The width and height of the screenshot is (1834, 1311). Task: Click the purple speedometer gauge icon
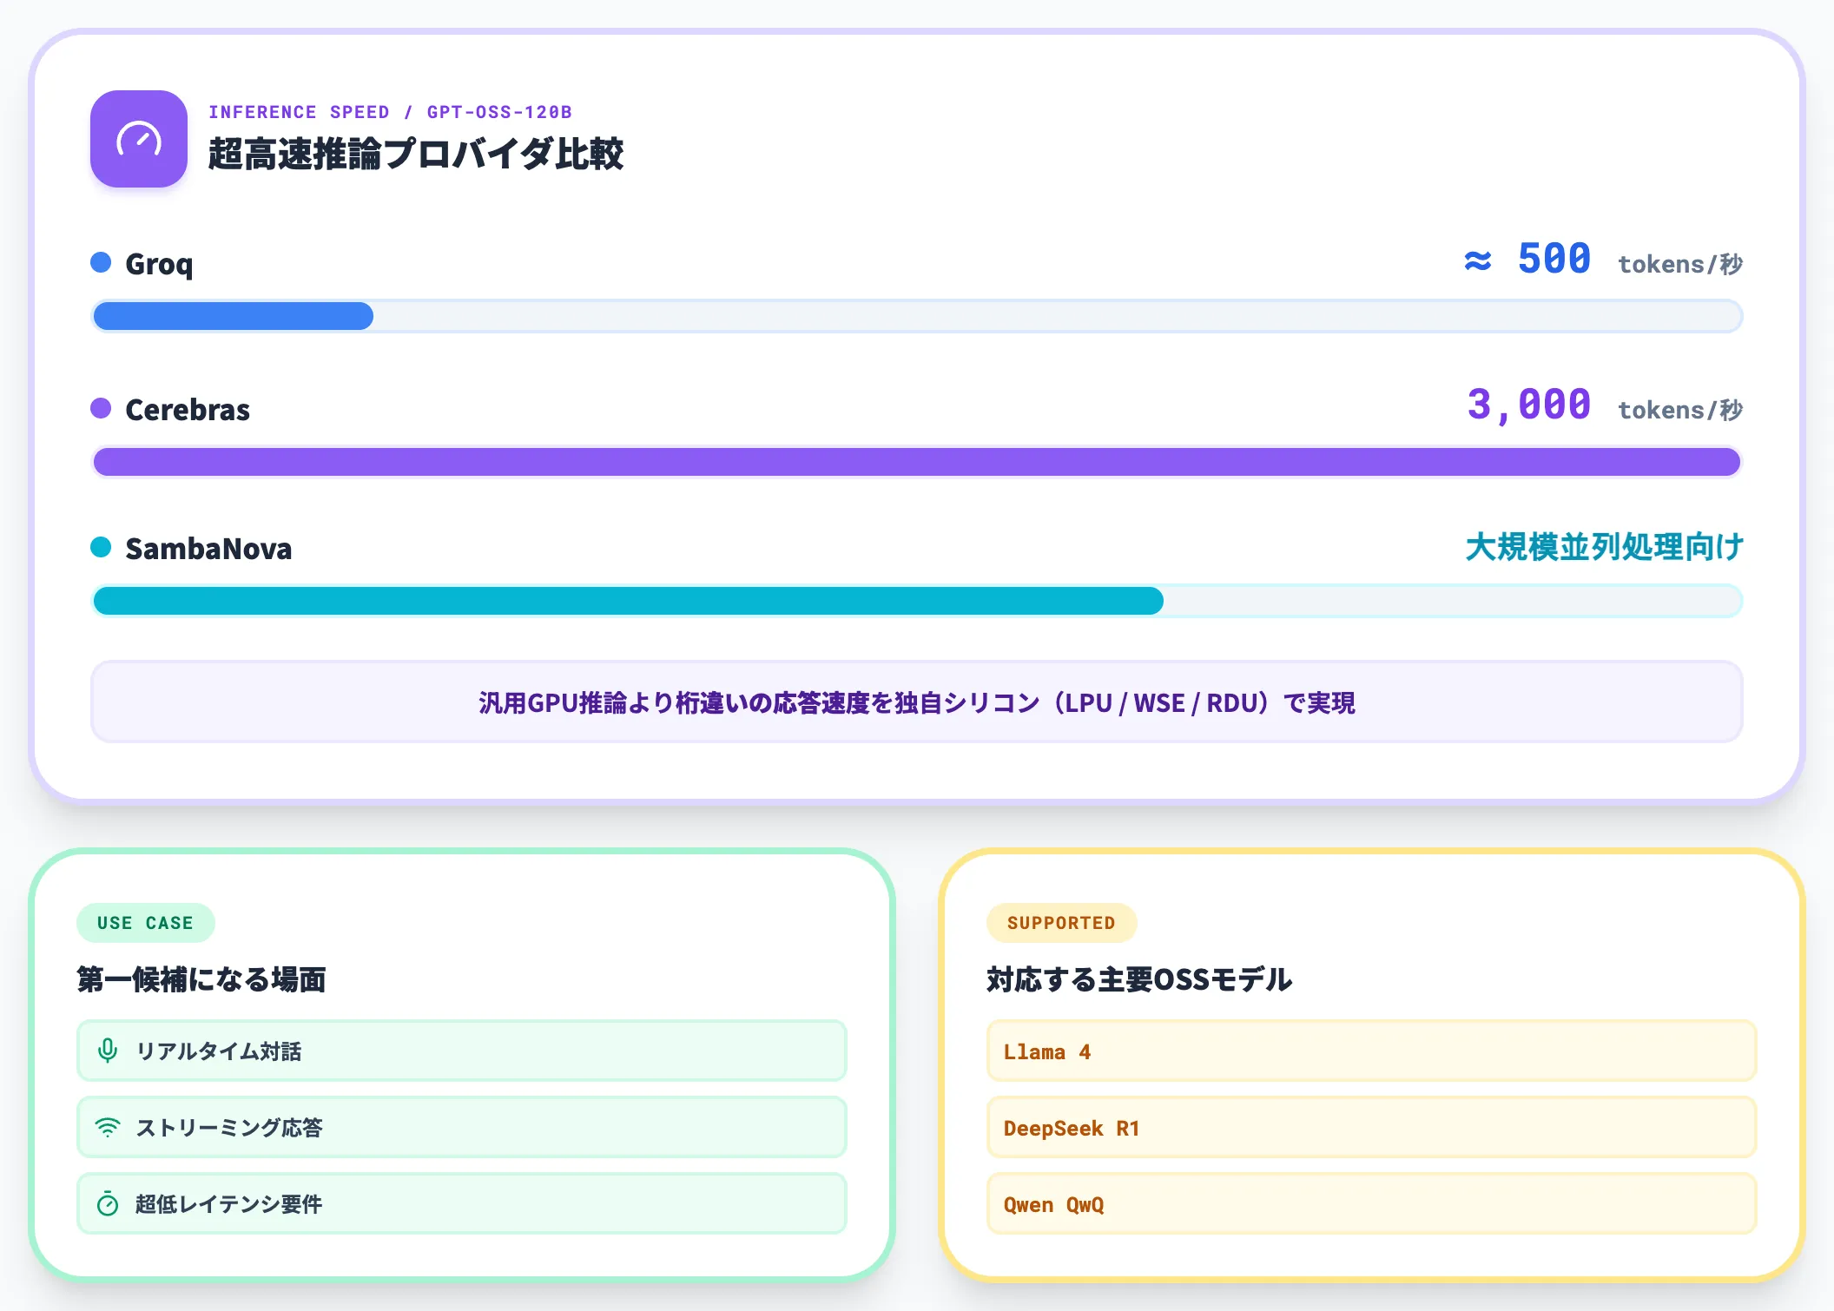[139, 139]
